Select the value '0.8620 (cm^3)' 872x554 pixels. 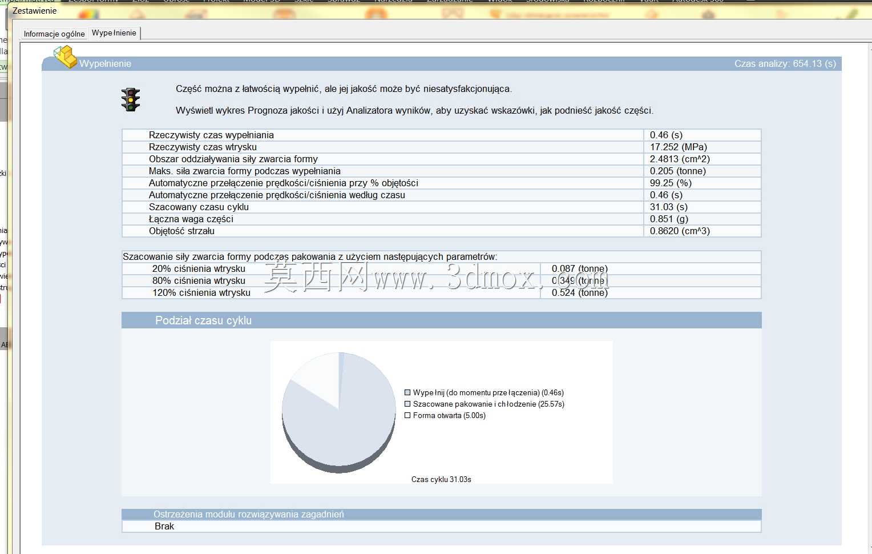pyautogui.click(x=680, y=231)
